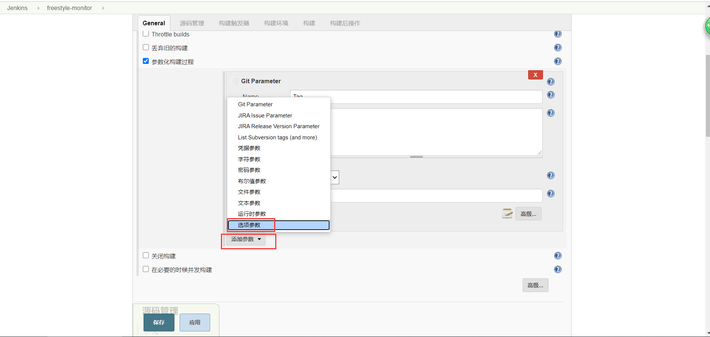710x337 pixels.
Task: Click the lower 高级... button under General
Action: coord(535,285)
